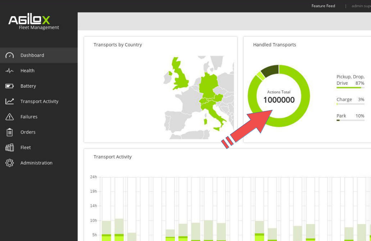Click the Actions Total donut center
Viewport: 371px width, 241px height.
pyautogui.click(x=279, y=97)
